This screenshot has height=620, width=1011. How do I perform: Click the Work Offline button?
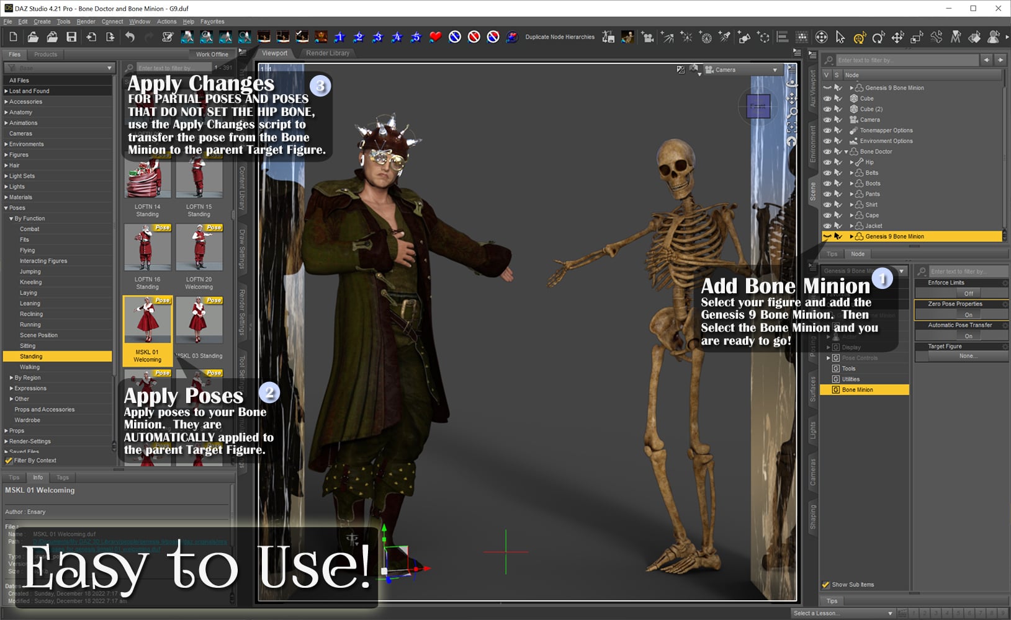tap(211, 54)
